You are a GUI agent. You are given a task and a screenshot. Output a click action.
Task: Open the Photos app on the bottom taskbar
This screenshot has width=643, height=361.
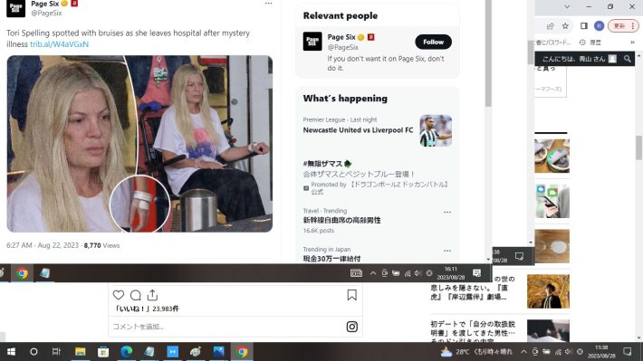218,352
